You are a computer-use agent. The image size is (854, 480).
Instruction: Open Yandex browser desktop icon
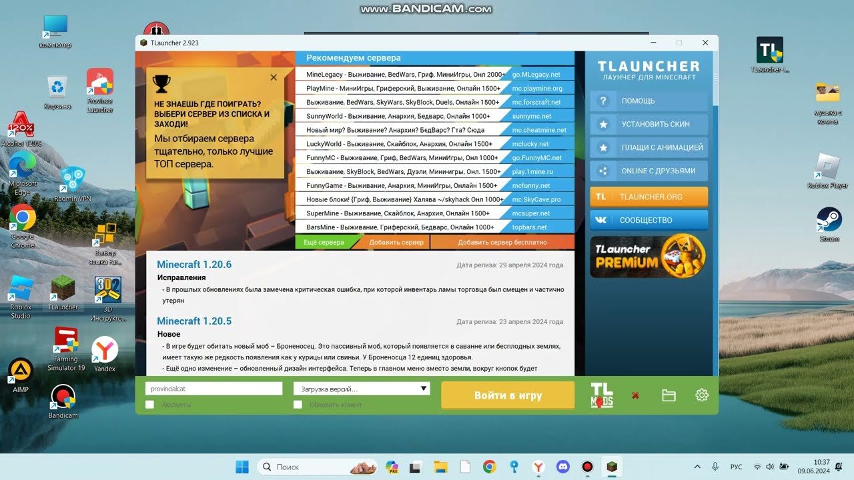(104, 355)
